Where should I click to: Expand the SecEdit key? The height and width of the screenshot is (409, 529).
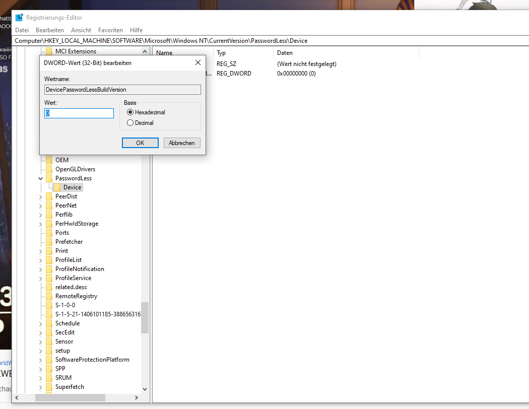pos(40,333)
